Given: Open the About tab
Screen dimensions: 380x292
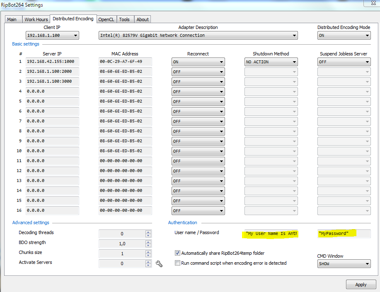Looking at the screenshot, I should tap(143, 19).
